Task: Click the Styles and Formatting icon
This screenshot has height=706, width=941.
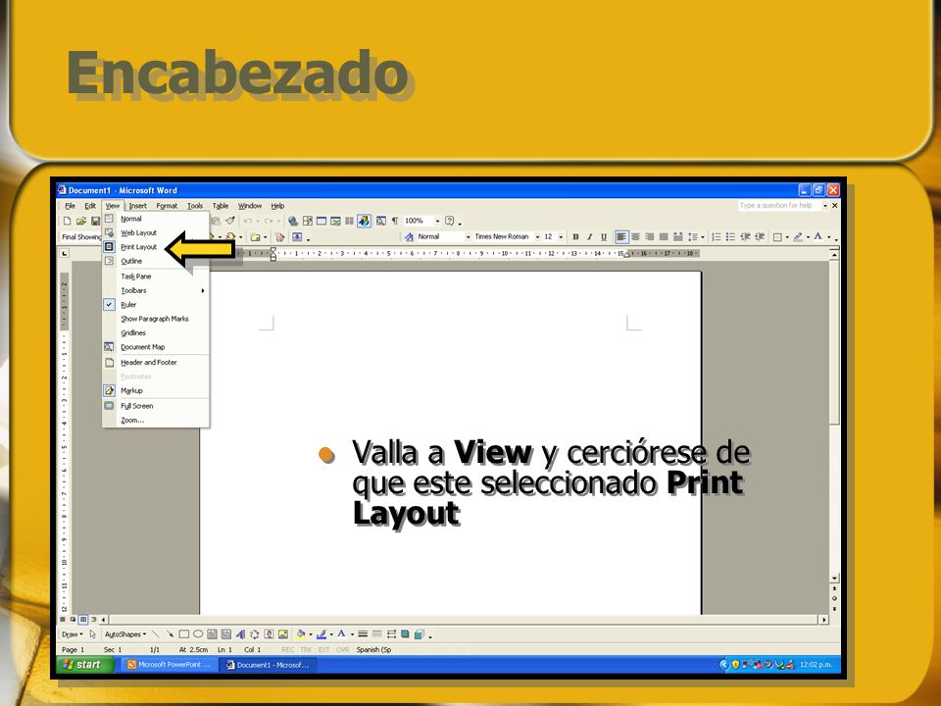Action: pyautogui.click(x=409, y=237)
